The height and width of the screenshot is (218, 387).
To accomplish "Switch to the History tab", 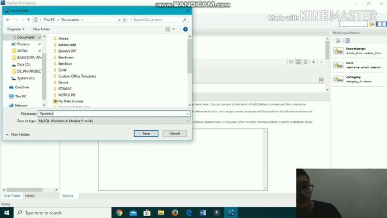I will pyautogui.click(x=30, y=196).
